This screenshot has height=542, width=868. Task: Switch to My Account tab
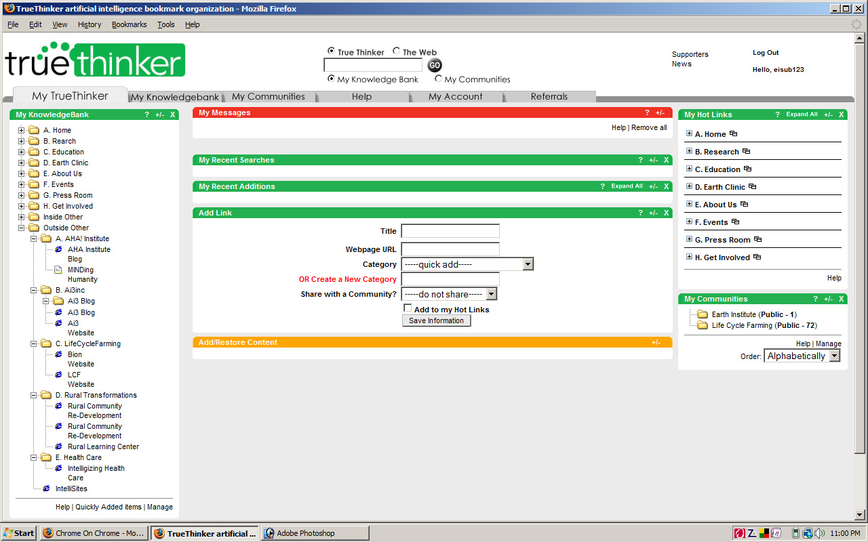tap(456, 97)
